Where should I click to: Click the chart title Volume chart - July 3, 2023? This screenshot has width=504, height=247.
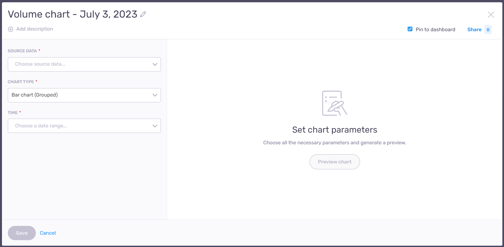(72, 14)
